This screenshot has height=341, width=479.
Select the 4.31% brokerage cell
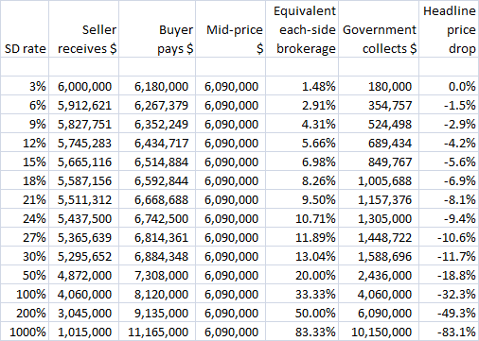(302, 124)
